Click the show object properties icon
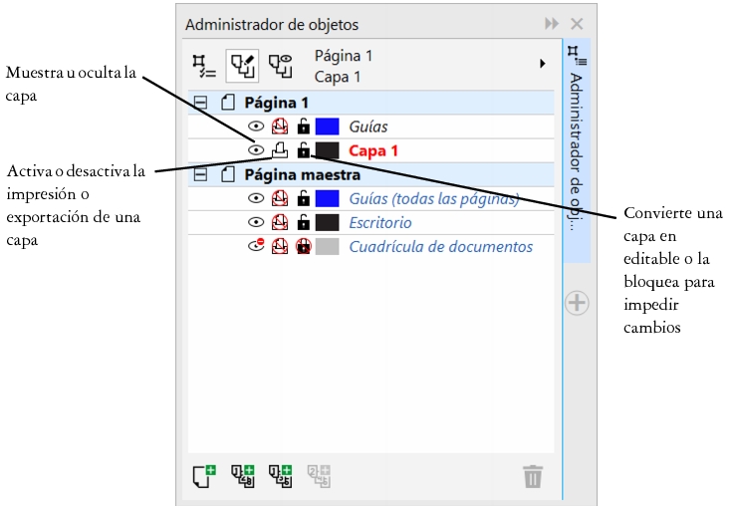This screenshot has height=508, width=742. coord(204,65)
